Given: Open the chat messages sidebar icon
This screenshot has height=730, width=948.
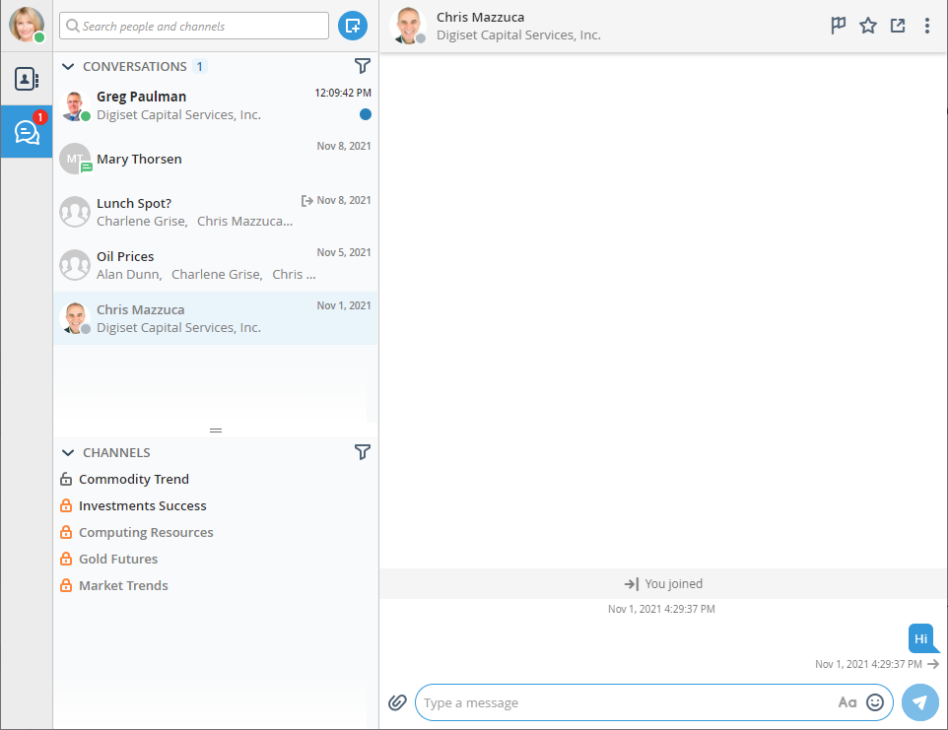Looking at the screenshot, I should [x=27, y=132].
